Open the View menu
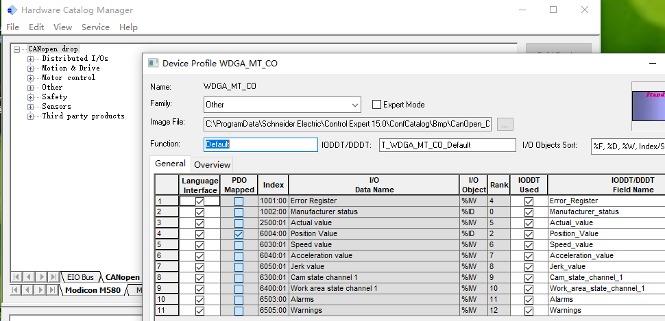The height and width of the screenshot is (321, 665). pyautogui.click(x=63, y=27)
